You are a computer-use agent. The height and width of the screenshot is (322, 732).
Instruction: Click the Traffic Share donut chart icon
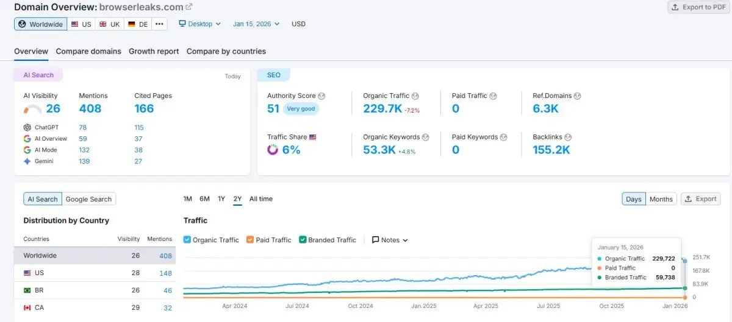[273, 150]
